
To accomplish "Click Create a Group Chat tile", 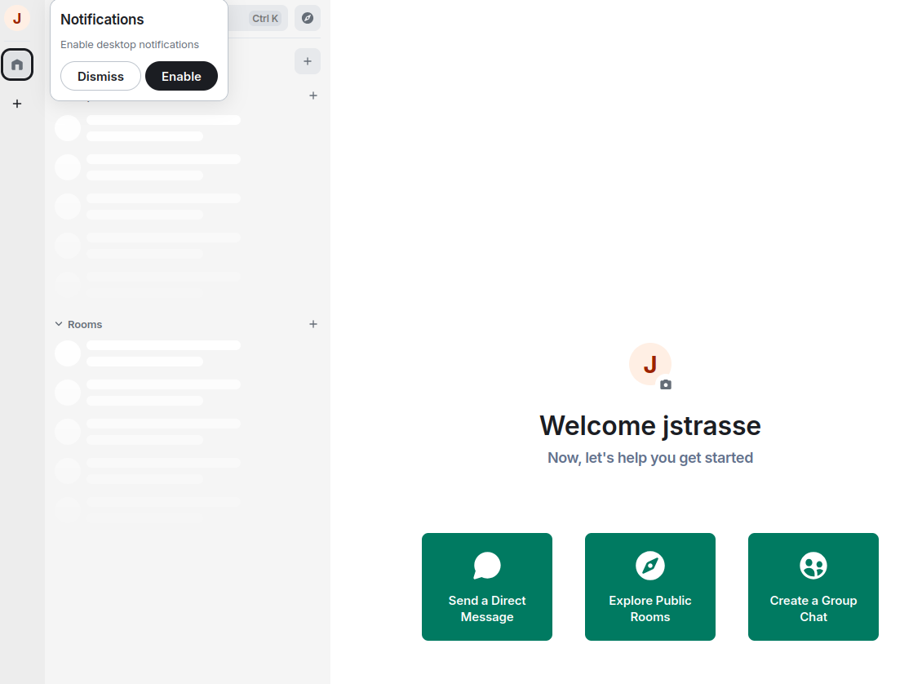I will 813,586.
